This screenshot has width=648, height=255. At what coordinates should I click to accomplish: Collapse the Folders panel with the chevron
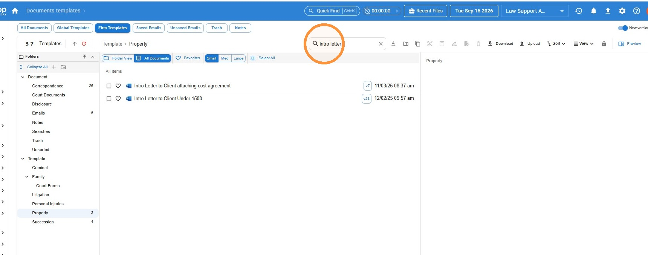pyautogui.click(x=93, y=56)
